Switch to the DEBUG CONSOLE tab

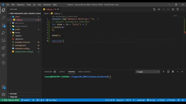coord(84,72)
